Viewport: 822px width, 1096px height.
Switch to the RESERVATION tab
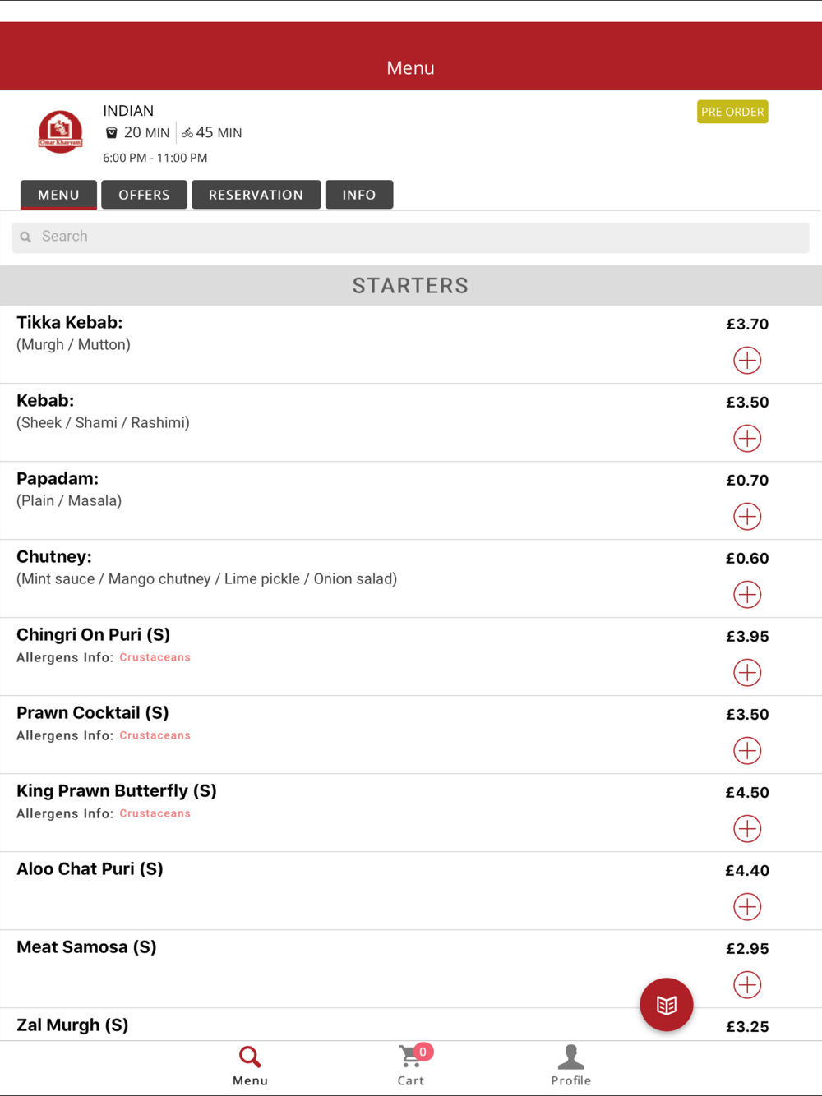pos(256,195)
